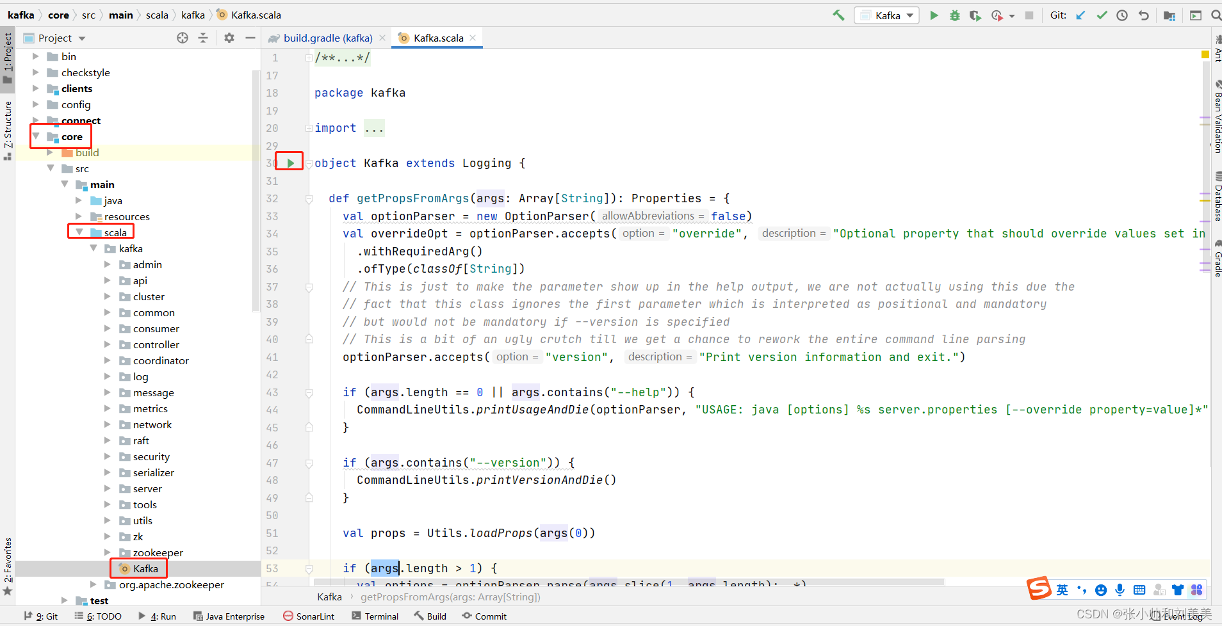
Task: Collapse the core module folder
Action: tap(36, 136)
